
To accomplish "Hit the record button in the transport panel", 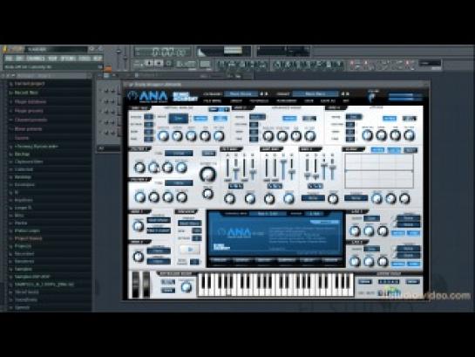I will tap(168, 64).
